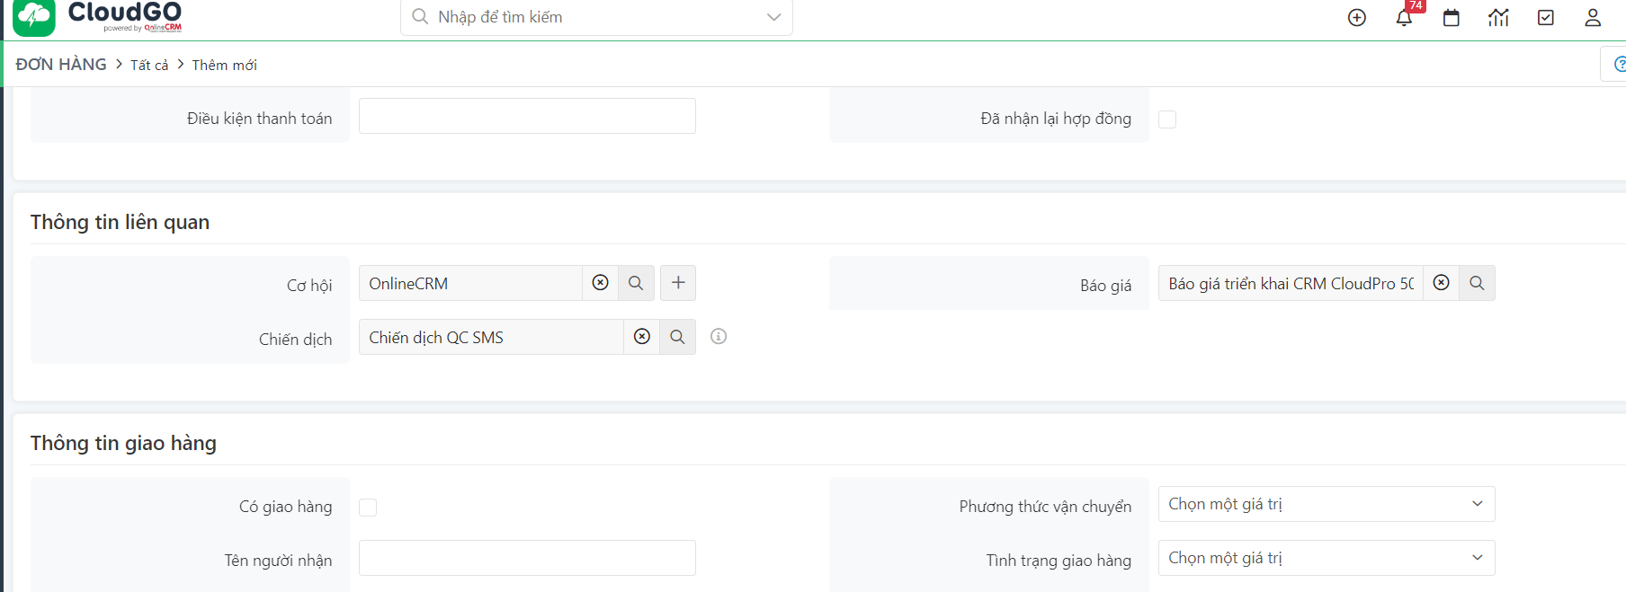The height and width of the screenshot is (592, 1626).
Task: Click the Điều kiện thanh toán input
Action: 527,116
